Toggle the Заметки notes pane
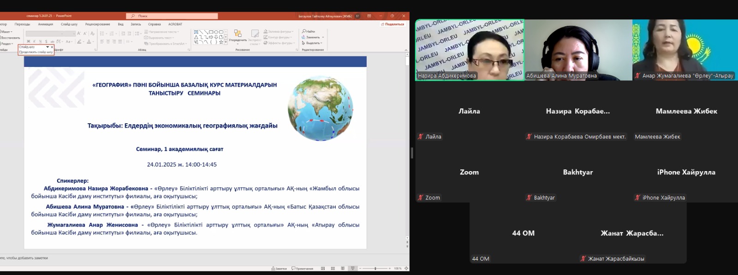 [x=279, y=269]
